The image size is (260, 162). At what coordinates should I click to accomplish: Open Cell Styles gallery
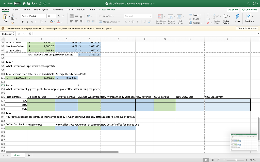pos(181,19)
